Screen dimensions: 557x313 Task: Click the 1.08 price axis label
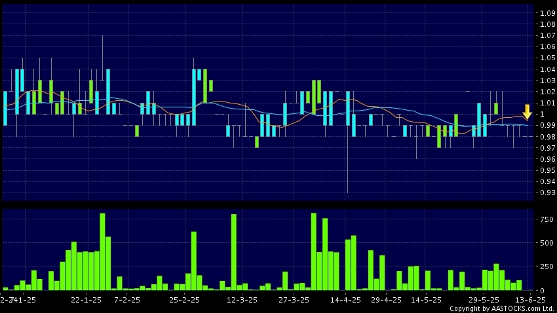(x=547, y=24)
